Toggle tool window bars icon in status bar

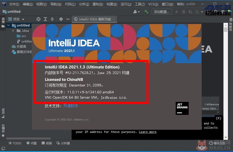[x=3, y=148]
